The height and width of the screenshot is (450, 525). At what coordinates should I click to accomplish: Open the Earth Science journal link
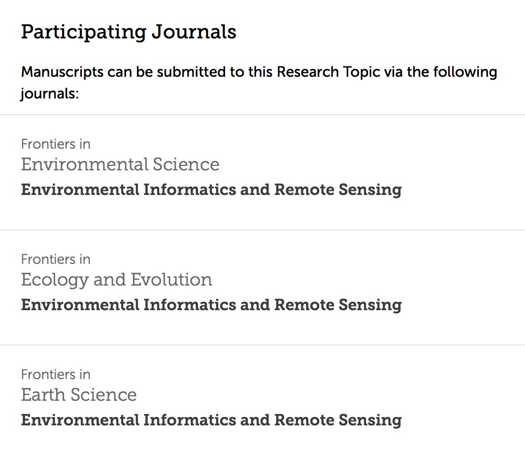click(x=79, y=395)
